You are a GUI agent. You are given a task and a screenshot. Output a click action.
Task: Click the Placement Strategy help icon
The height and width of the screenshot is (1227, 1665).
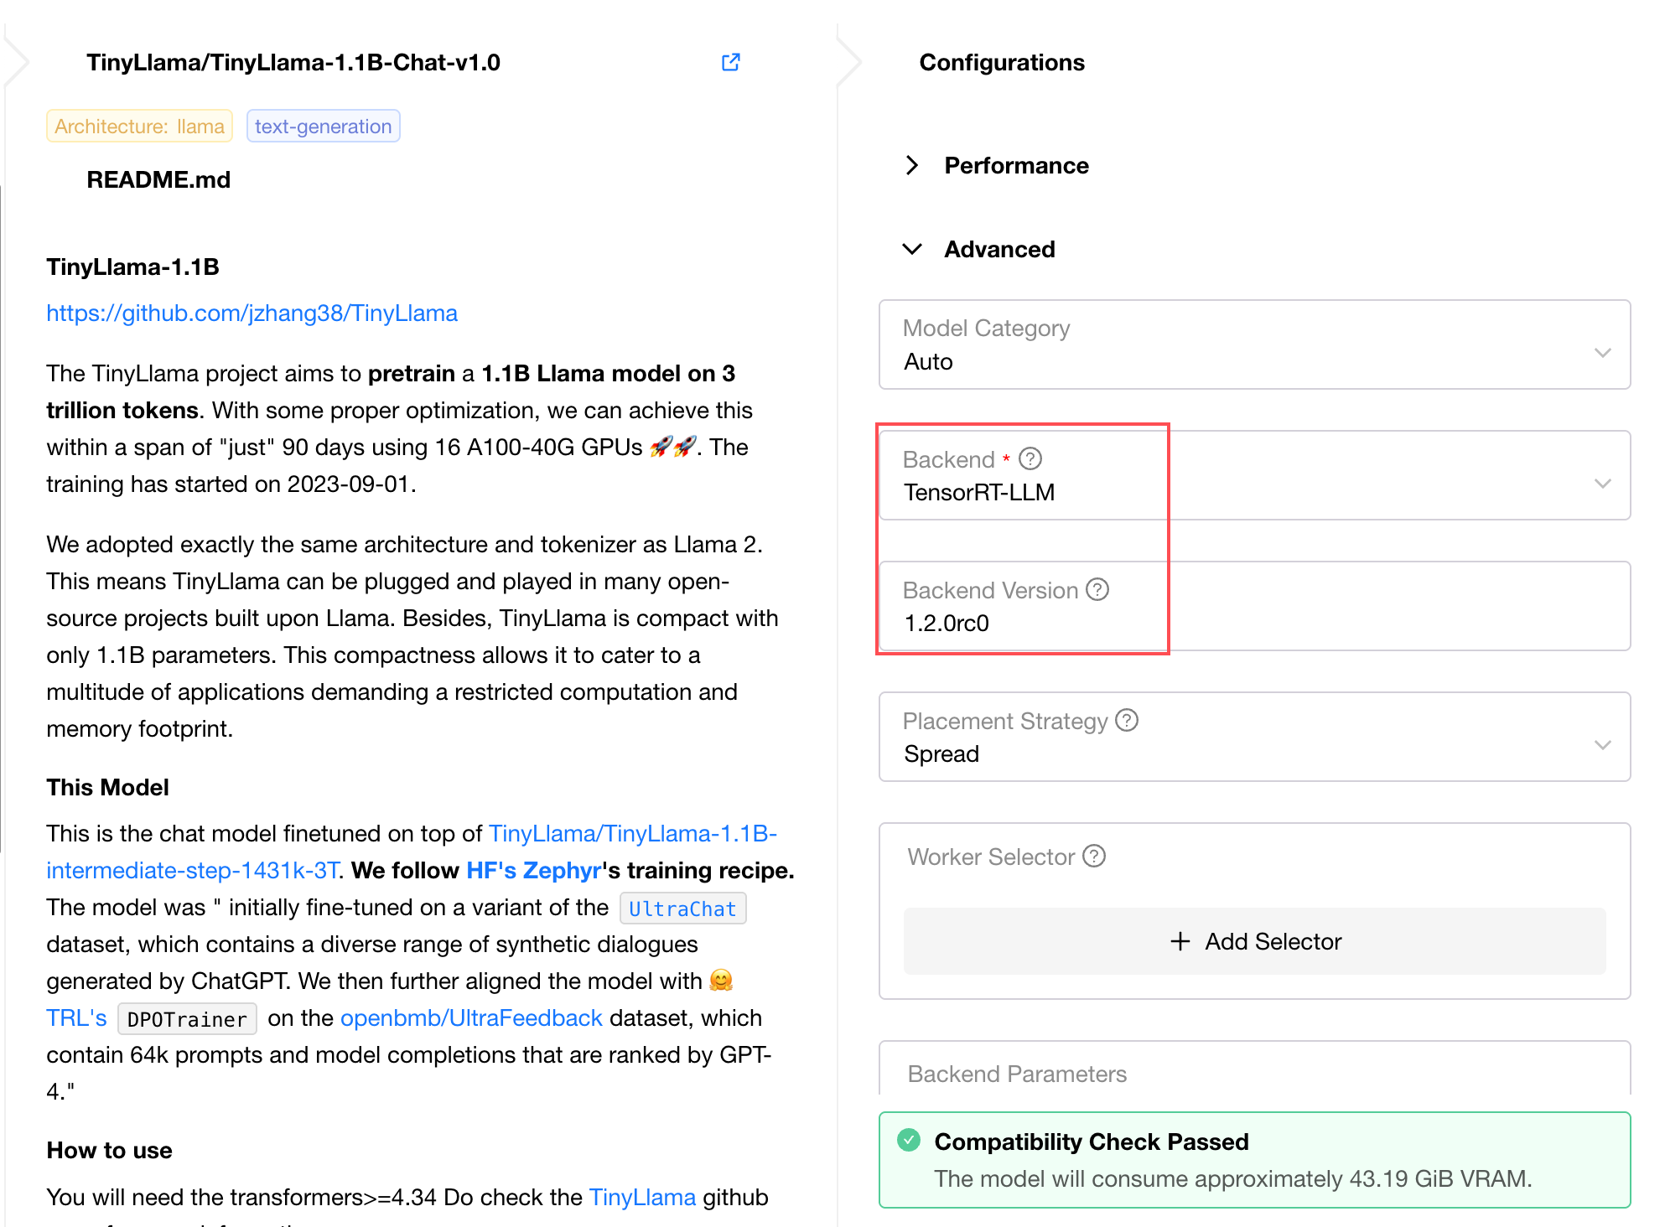tap(1127, 720)
